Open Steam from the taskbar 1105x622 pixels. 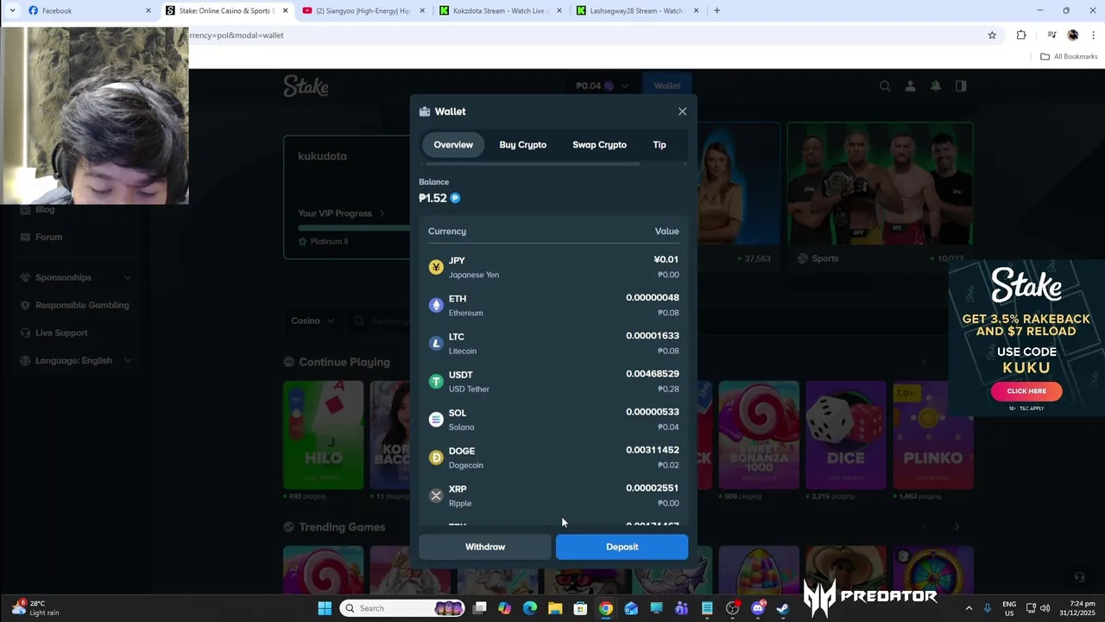[783, 608]
